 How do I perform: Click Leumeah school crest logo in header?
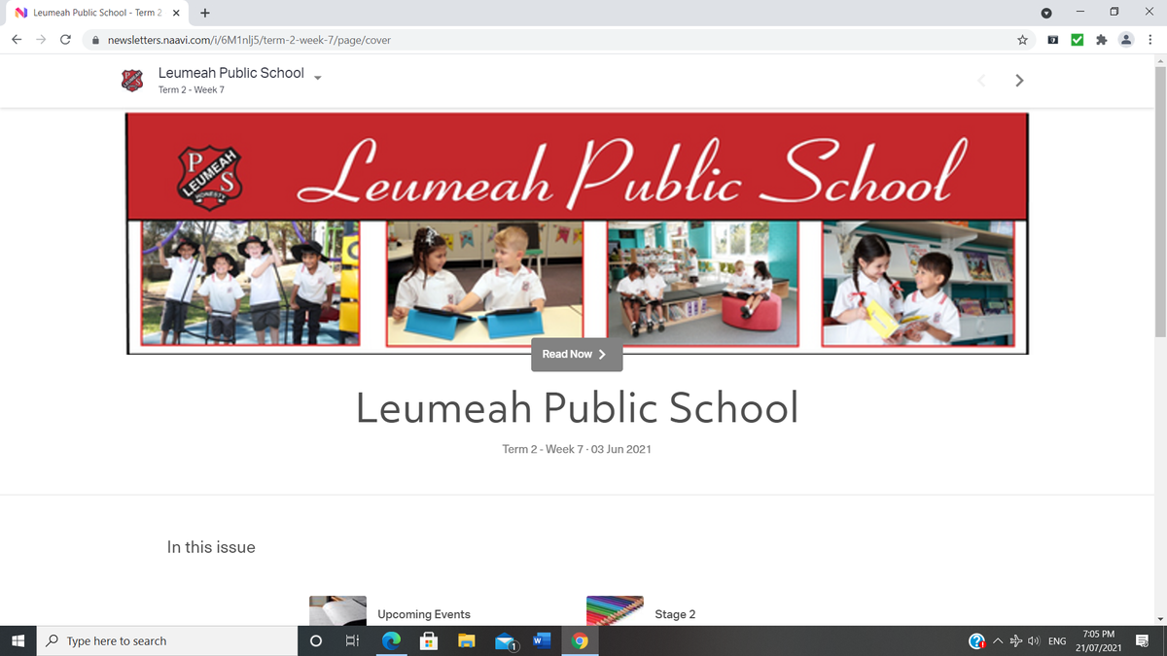click(x=132, y=81)
